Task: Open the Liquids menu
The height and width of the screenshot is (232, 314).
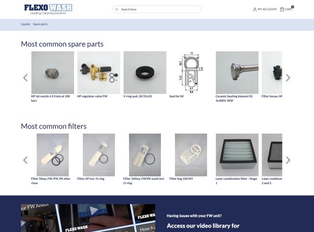Action: pyautogui.click(x=26, y=24)
